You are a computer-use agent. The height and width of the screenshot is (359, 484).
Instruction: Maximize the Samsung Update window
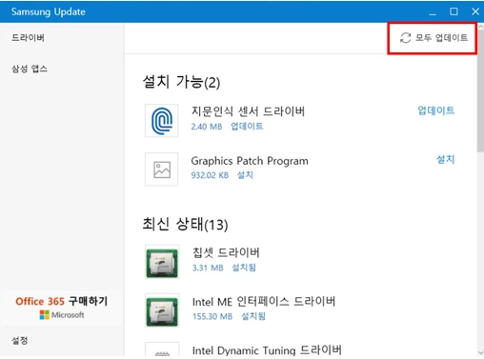coord(454,11)
